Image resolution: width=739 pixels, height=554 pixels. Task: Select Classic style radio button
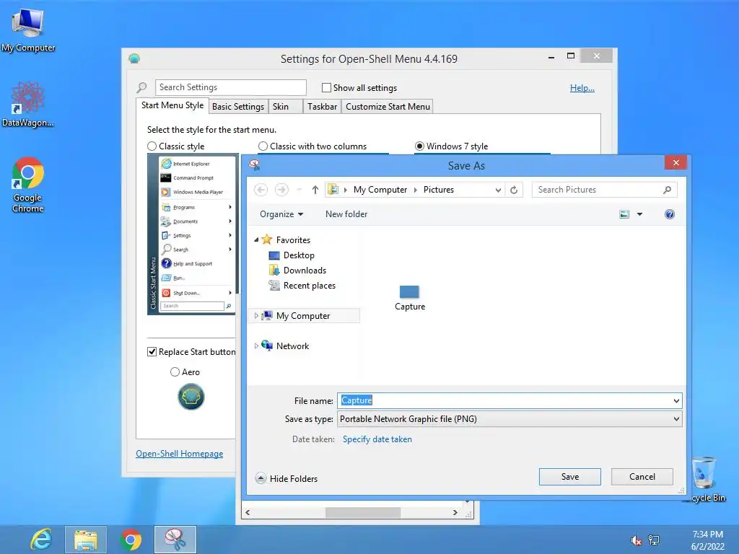(x=152, y=146)
